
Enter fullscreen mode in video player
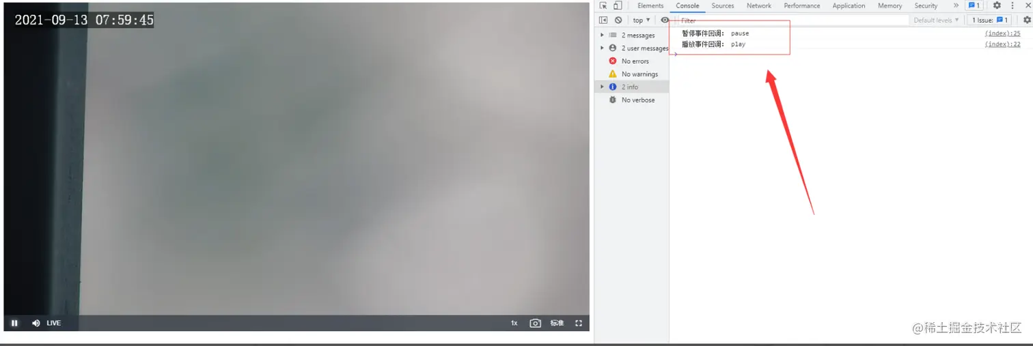(579, 323)
